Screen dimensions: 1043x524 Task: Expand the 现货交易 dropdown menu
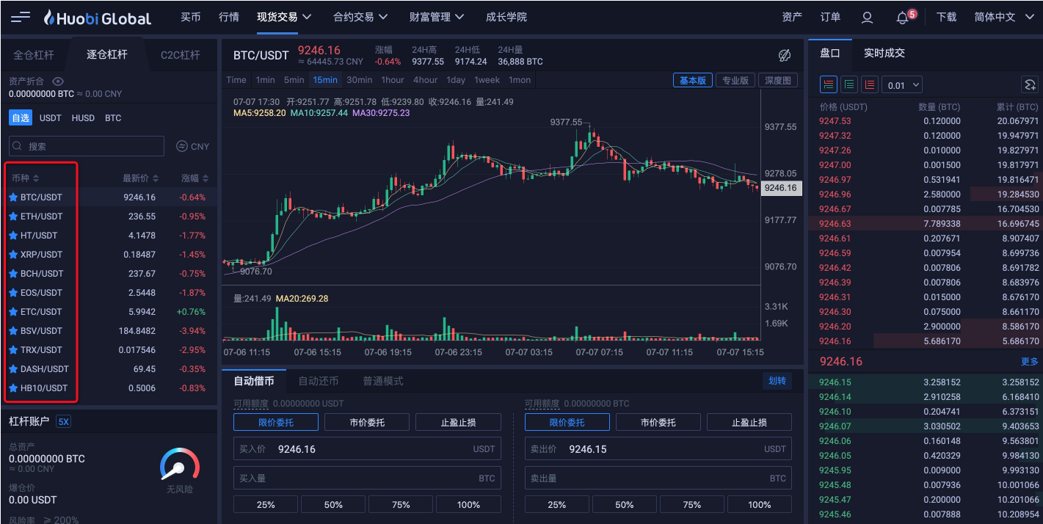coord(284,17)
